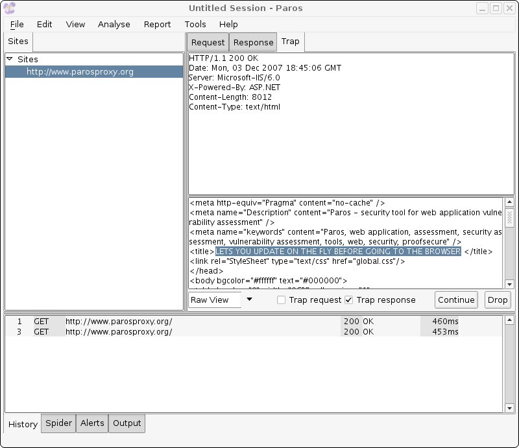Click the 'HTTP/1.1 200 OK' header line
519x448 pixels.
(223, 58)
